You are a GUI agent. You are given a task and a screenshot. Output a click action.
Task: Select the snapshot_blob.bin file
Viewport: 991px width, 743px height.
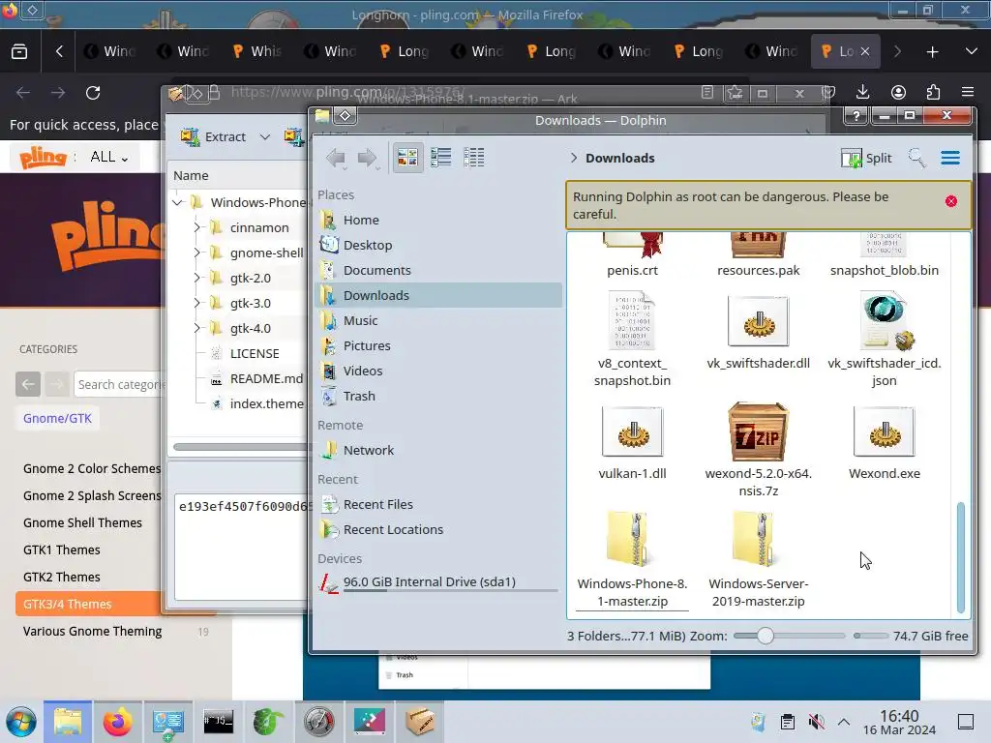pos(884,255)
